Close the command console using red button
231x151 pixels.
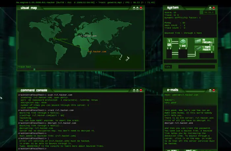pos(141,90)
